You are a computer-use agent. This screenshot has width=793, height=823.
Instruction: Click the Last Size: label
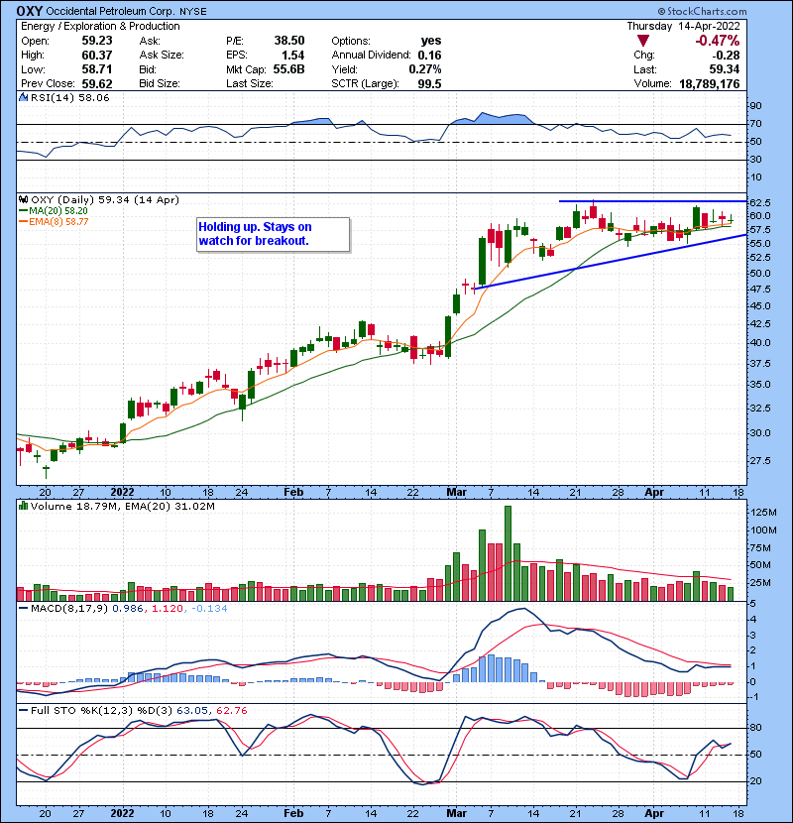(249, 83)
